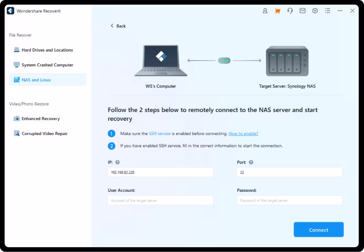
Task: Open the mail feedback envelope icon
Action: 302,11
